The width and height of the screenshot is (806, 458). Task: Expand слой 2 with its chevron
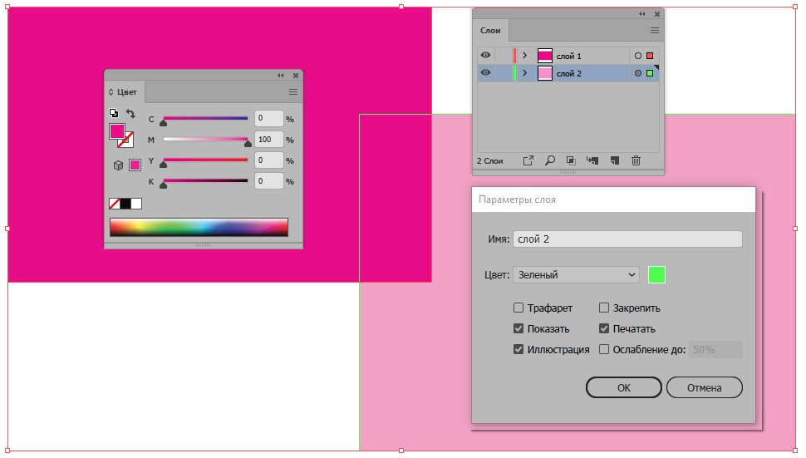525,72
